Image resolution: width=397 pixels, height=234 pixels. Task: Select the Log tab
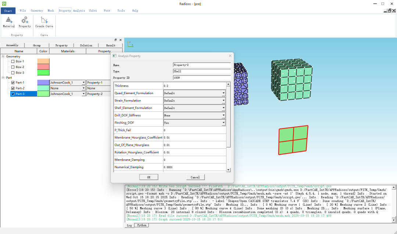click(129, 226)
